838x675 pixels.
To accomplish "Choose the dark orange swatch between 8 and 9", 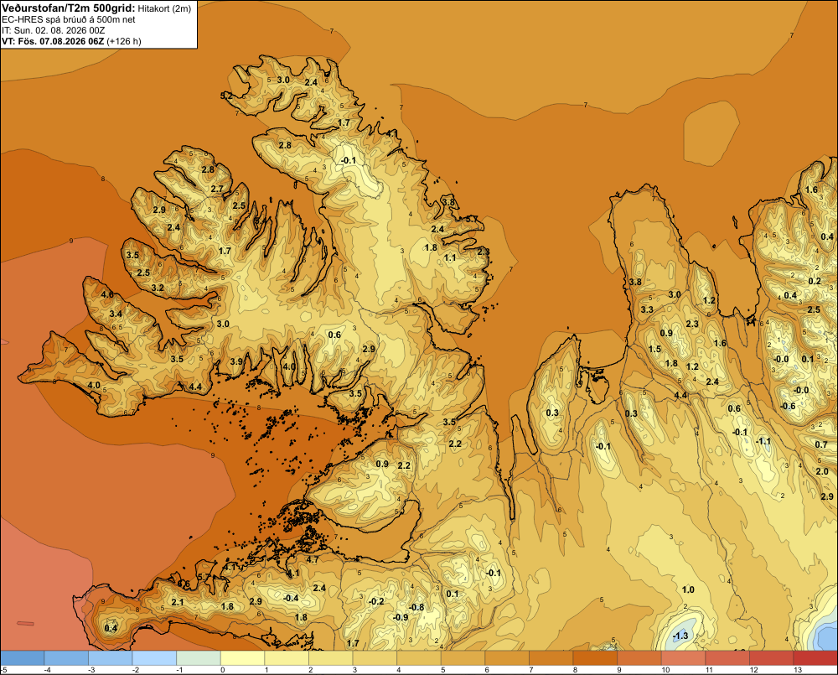I will pyautogui.click(x=595, y=658).
